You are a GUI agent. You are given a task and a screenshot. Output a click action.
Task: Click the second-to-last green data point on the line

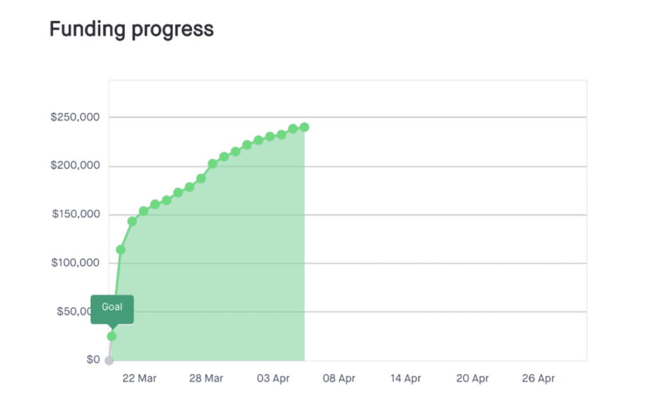click(293, 129)
